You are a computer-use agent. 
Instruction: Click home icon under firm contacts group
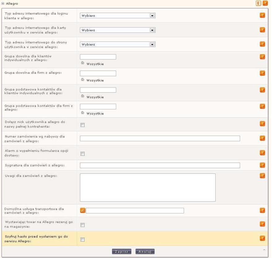point(83,112)
